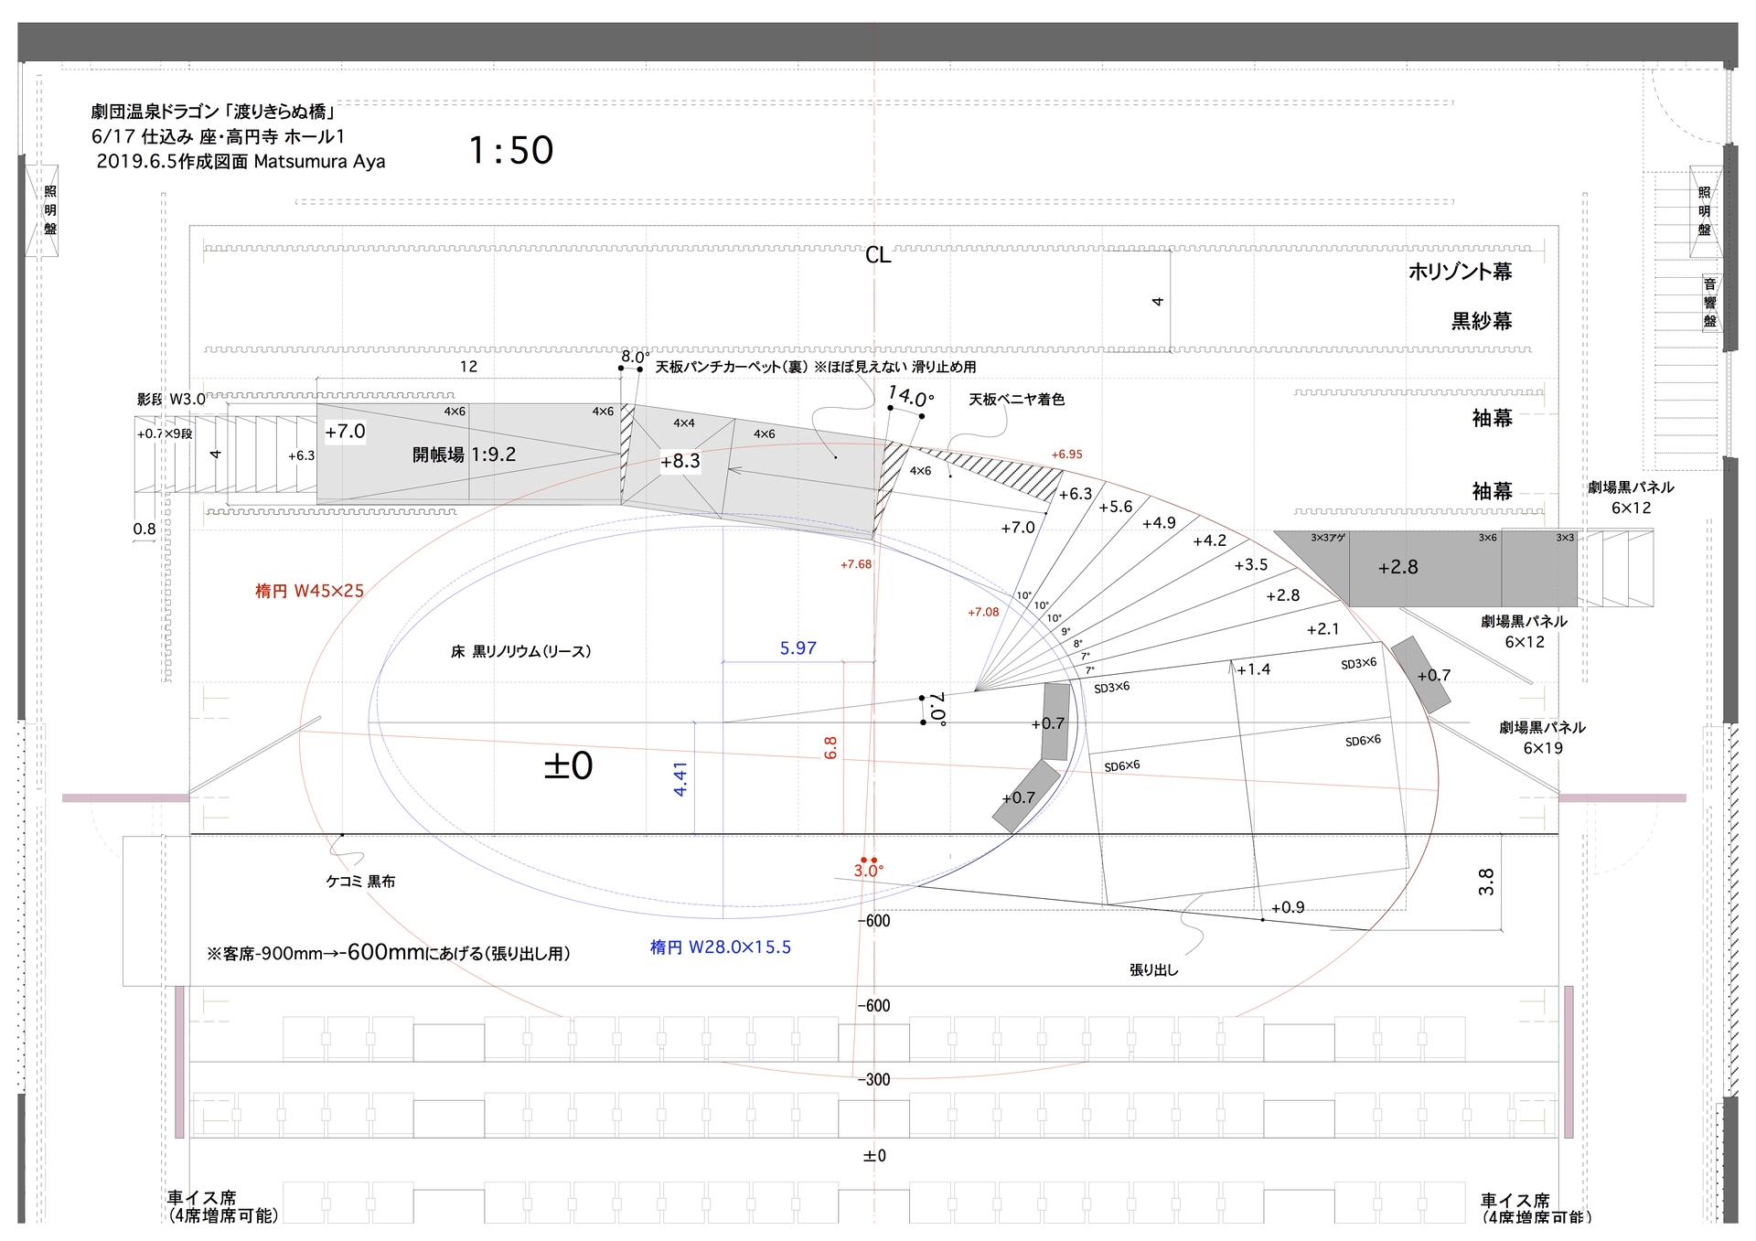Select the 影段 W3.0 label
The width and height of the screenshot is (1756, 1241).
point(171,400)
